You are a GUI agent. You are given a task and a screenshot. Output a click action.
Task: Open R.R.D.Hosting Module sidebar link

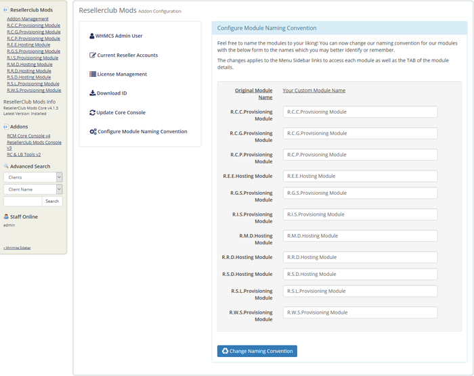pos(29,71)
